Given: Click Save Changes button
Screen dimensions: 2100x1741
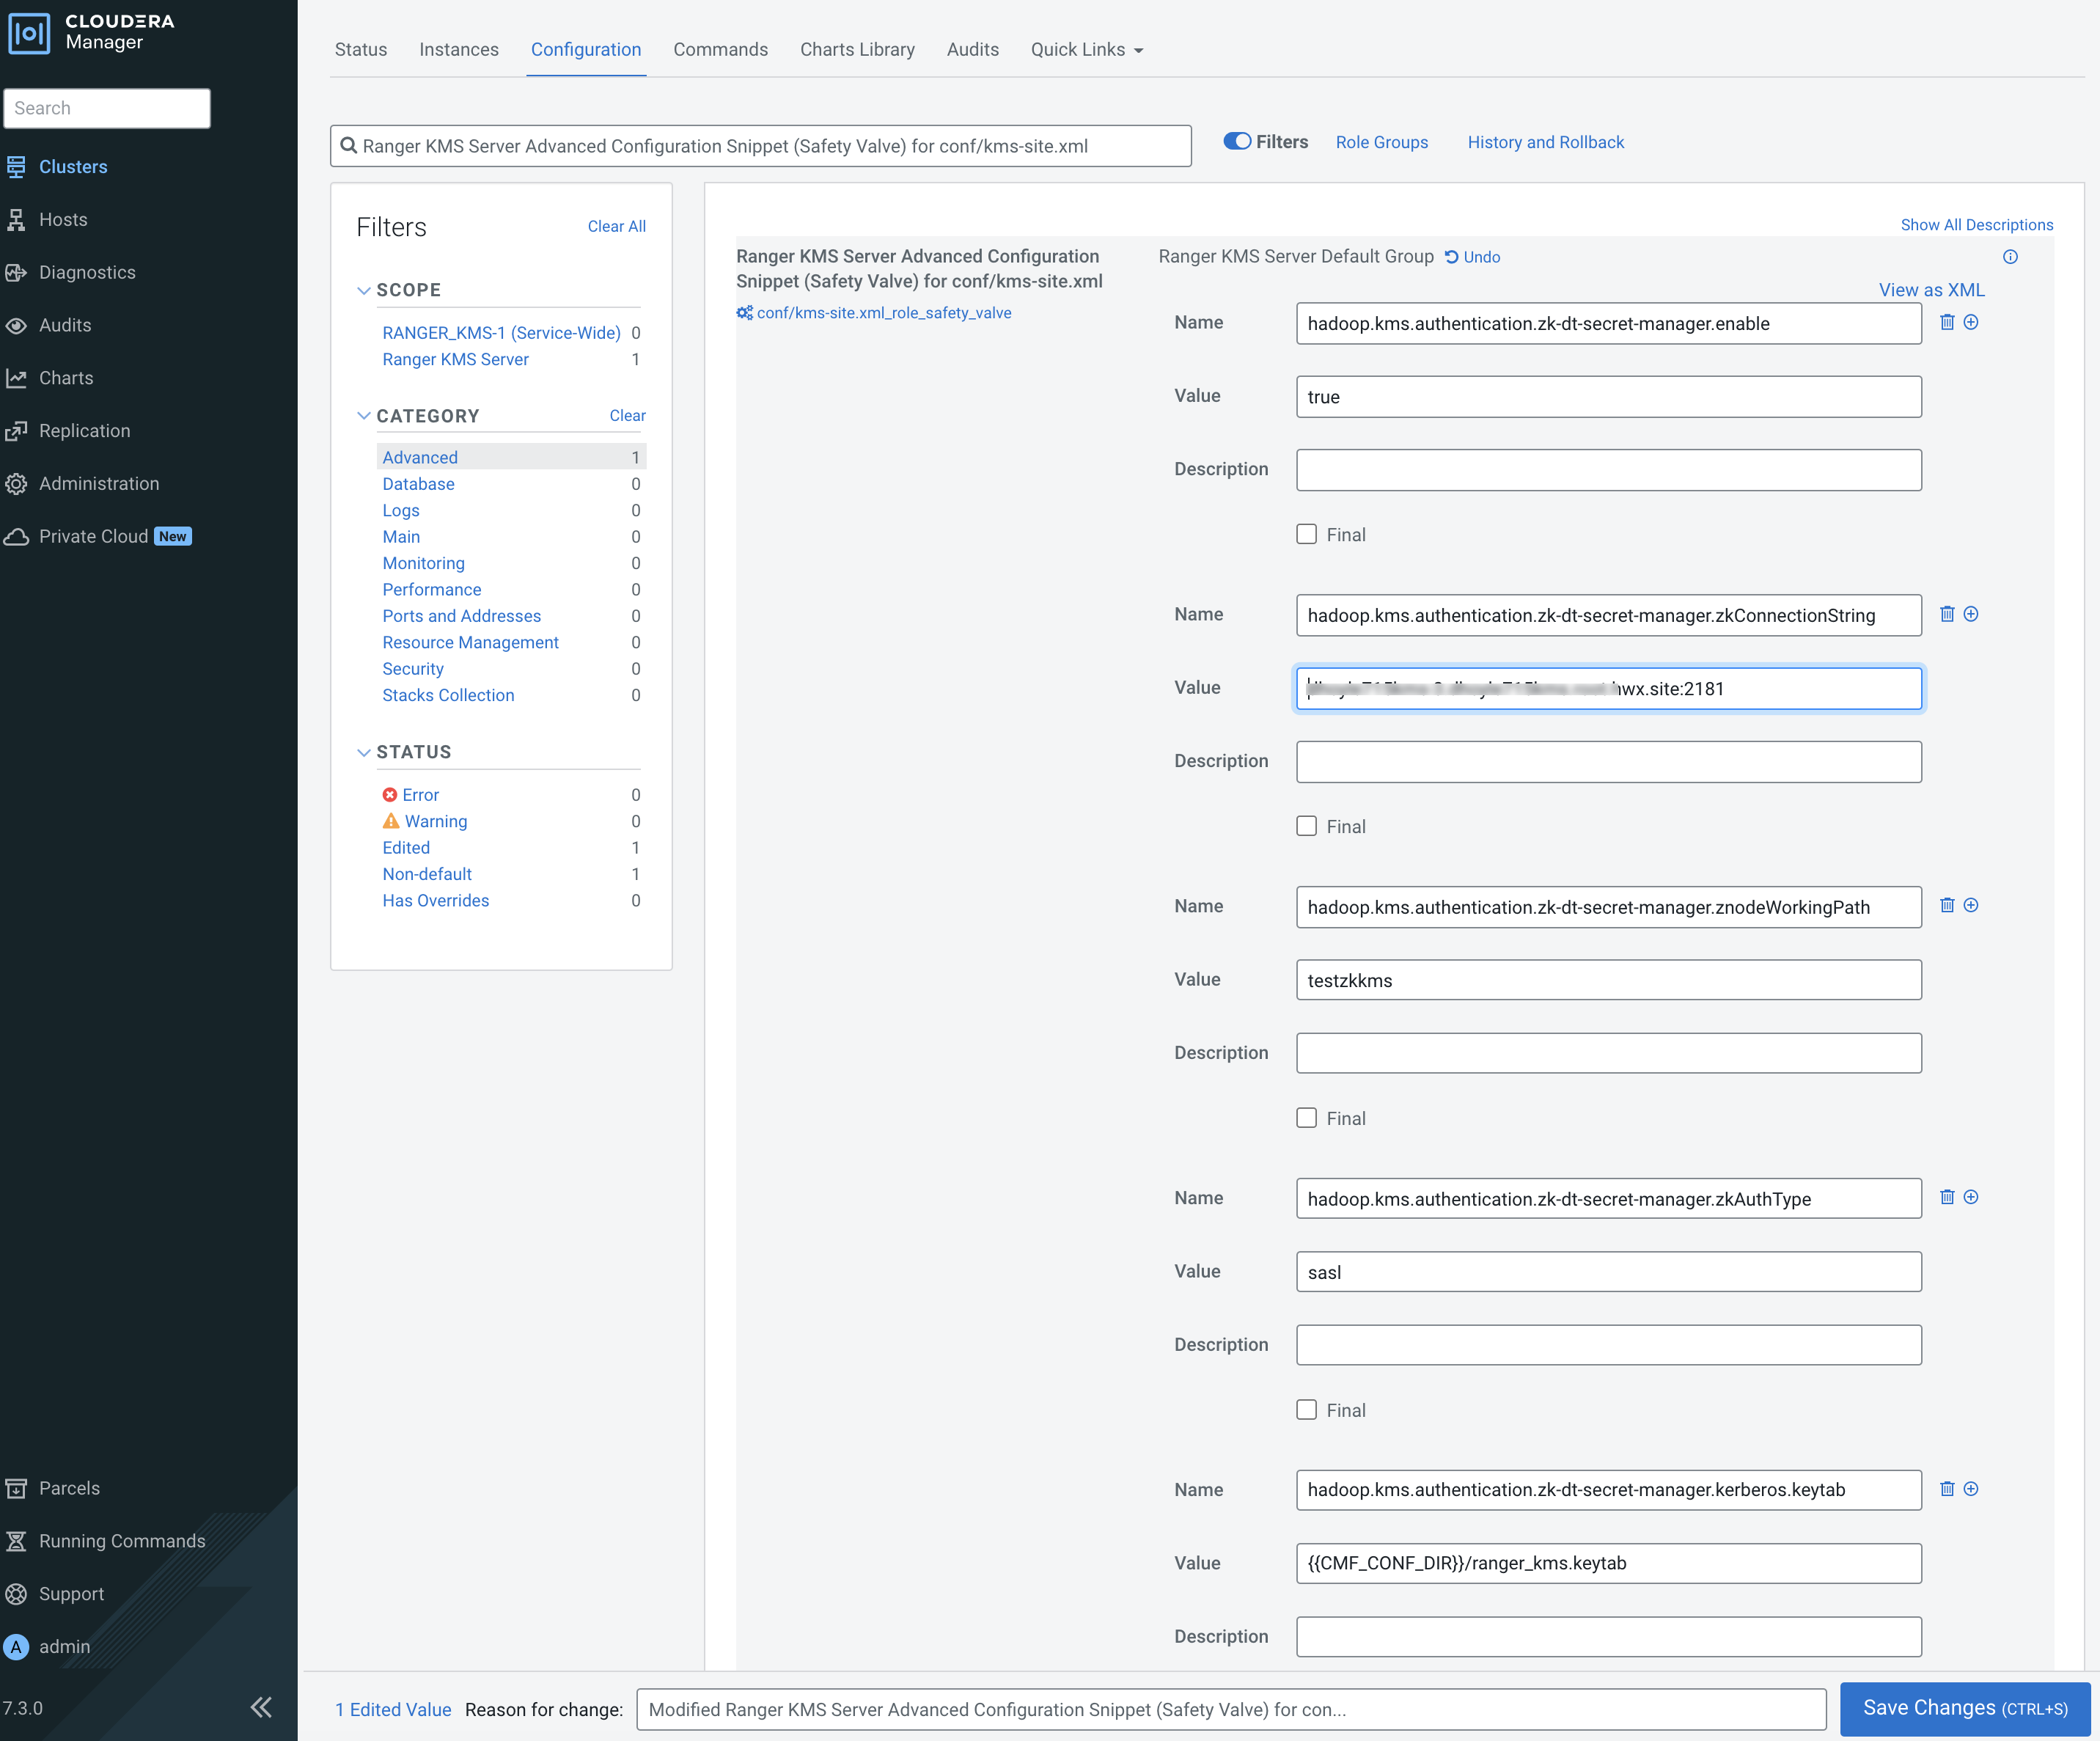Looking at the screenshot, I should (1964, 1708).
